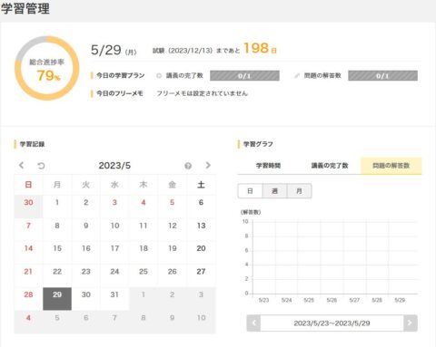Click date range field 2023/5/23~2023/5/29
436x347 pixels.
[332, 323]
